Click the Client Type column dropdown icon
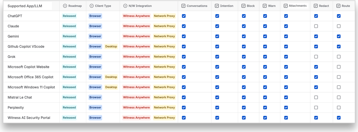The image size is (358, 132). coord(91,6)
